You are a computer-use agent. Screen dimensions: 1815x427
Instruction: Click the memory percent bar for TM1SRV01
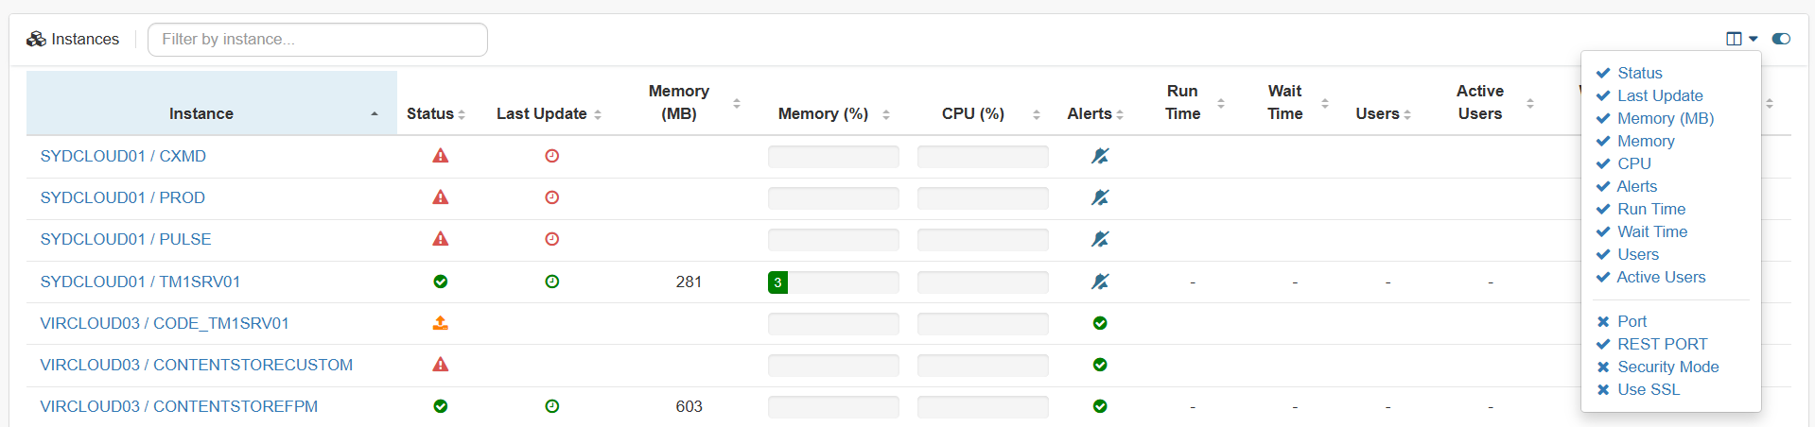click(x=833, y=282)
